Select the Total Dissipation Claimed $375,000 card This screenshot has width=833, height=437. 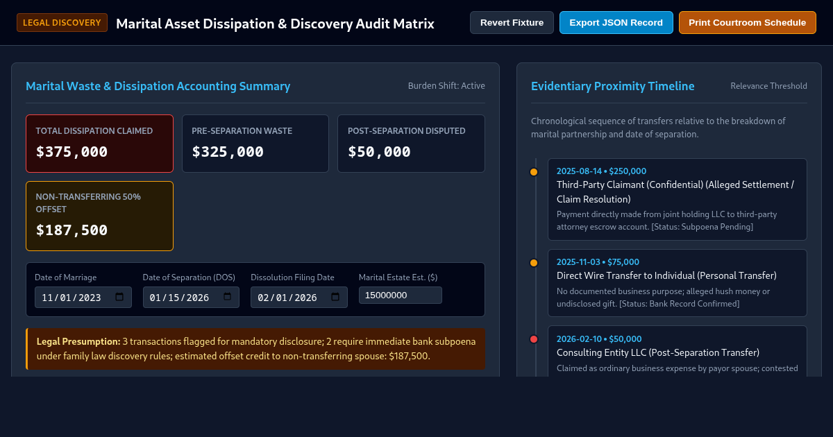click(x=99, y=144)
